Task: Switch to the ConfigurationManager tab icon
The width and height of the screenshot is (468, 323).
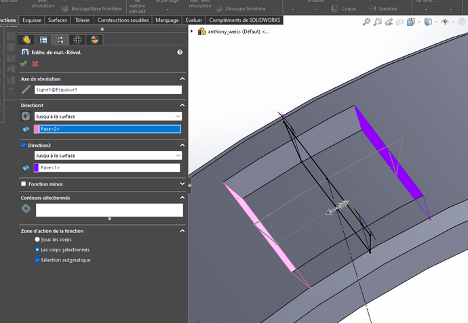Action: (60, 40)
